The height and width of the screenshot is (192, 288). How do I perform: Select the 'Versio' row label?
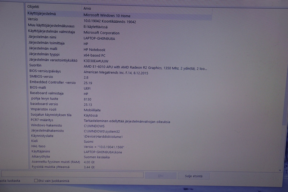pyautogui.click(x=33, y=19)
